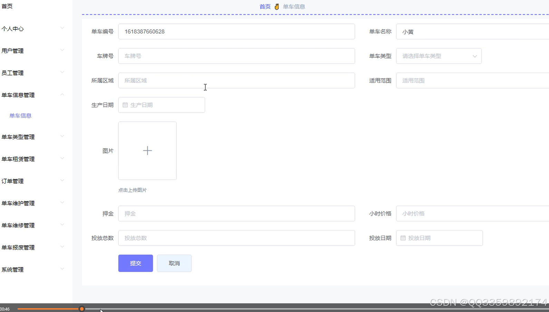Open 系统管理 sidebar menu
Screen dimensions: 549x312
(x=13, y=270)
